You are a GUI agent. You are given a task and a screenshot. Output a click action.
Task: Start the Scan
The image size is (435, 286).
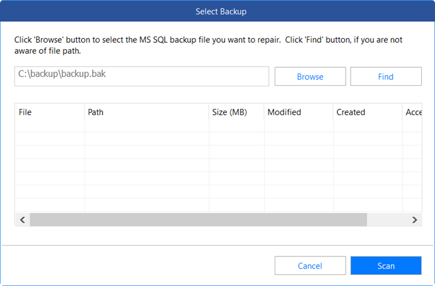click(386, 266)
